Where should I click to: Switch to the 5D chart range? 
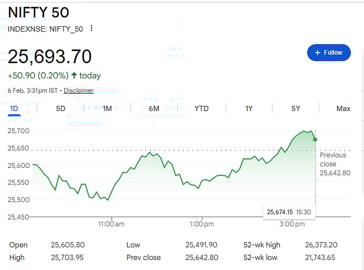(x=60, y=108)
